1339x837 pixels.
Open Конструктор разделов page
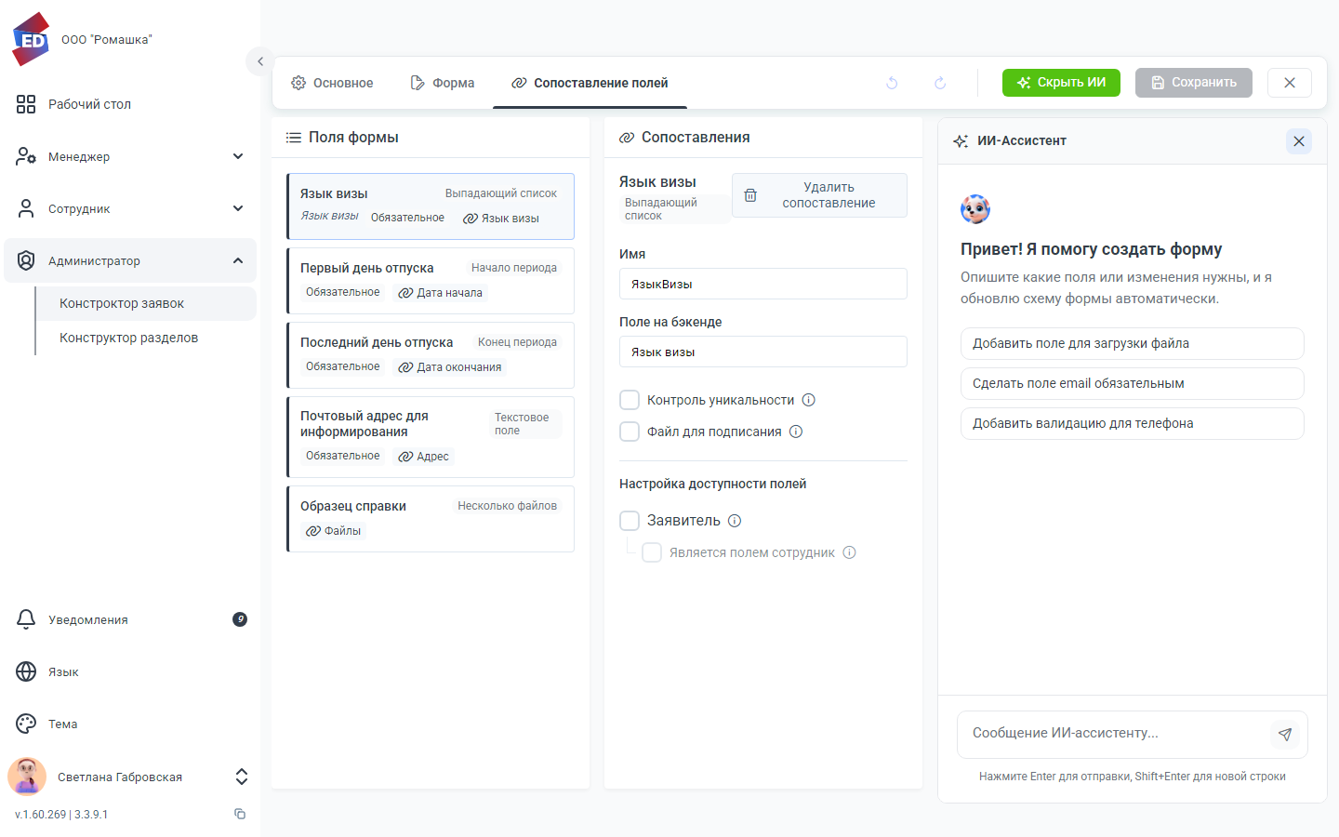point(146,338)
